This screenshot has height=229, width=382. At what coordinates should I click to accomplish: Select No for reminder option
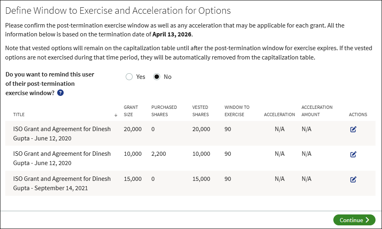[x=157, y=77]
